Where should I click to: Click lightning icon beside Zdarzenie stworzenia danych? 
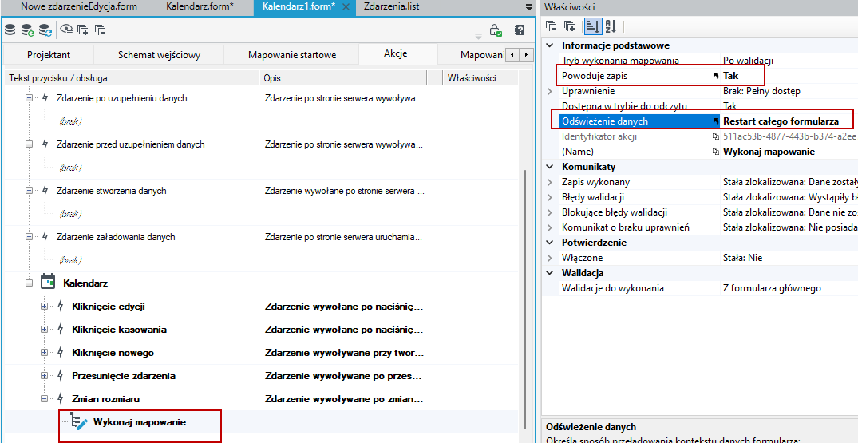[45, 190]
